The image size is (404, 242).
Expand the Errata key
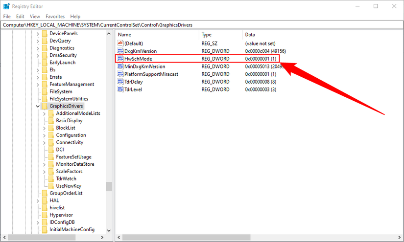[x=38, y=77]
